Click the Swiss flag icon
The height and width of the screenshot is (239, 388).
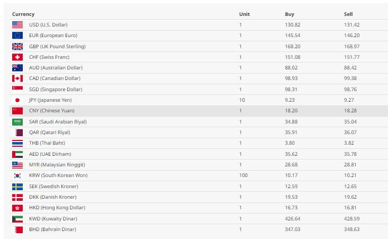(17, 57)
